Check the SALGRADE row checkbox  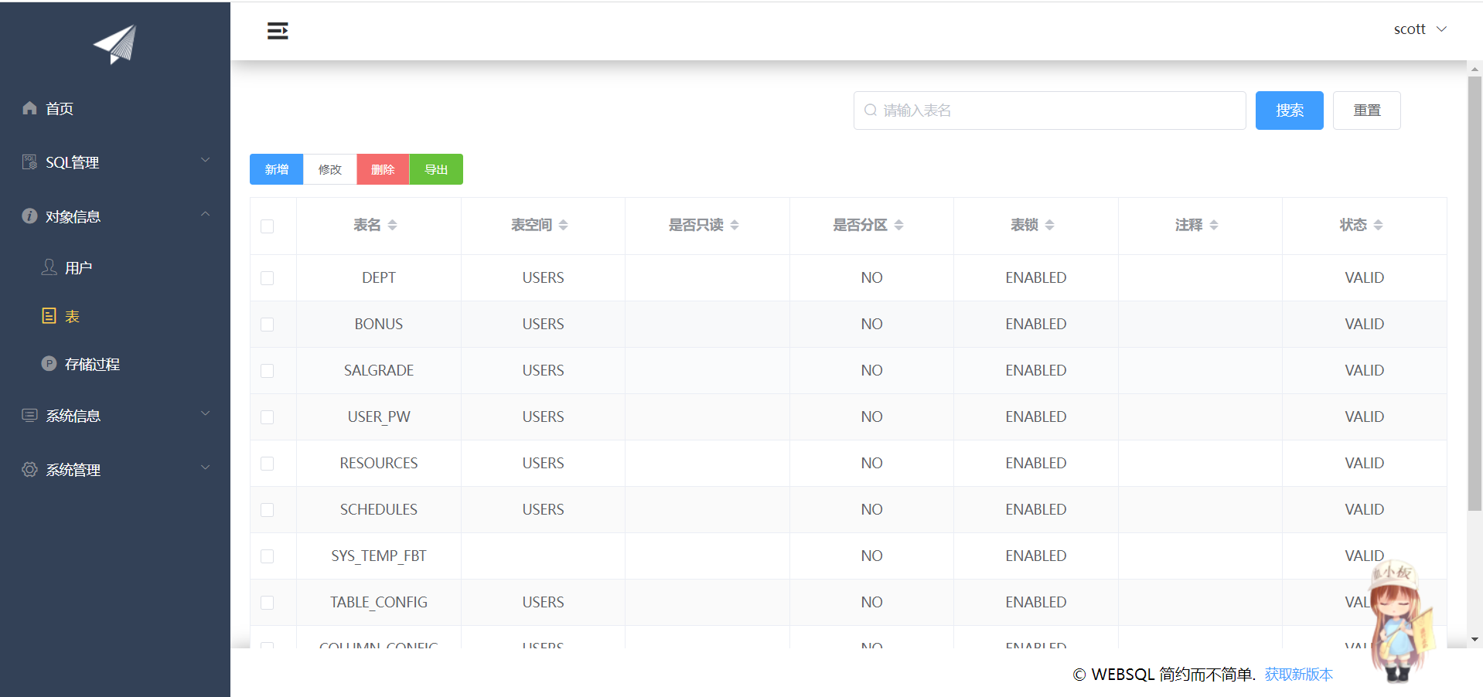pyautogui.click(x=268, y=371)
